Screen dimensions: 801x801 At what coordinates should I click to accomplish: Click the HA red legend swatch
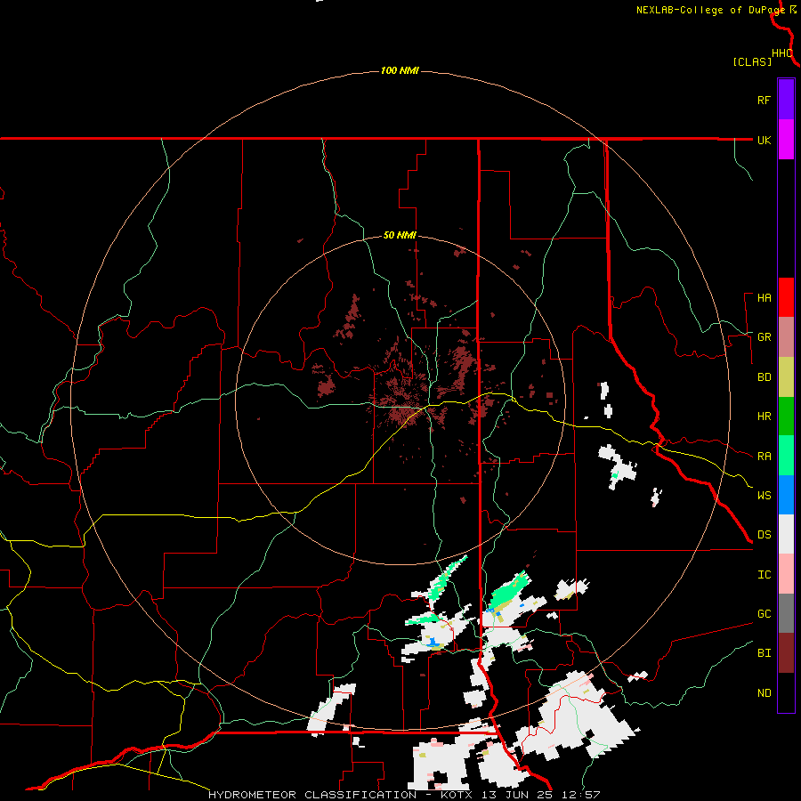(x=786, y=297)
